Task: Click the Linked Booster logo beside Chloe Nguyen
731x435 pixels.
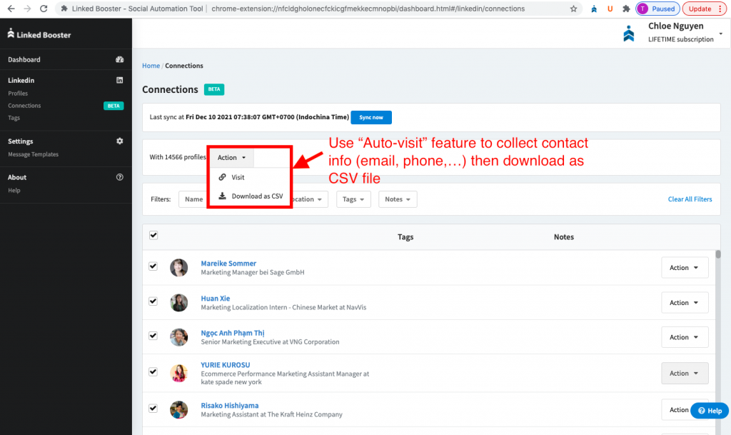Action: (x=628, y=33)
